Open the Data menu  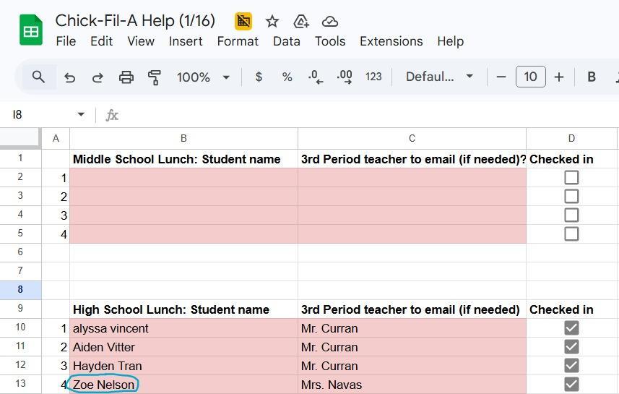pyautogui.click(x=287, y=41)
